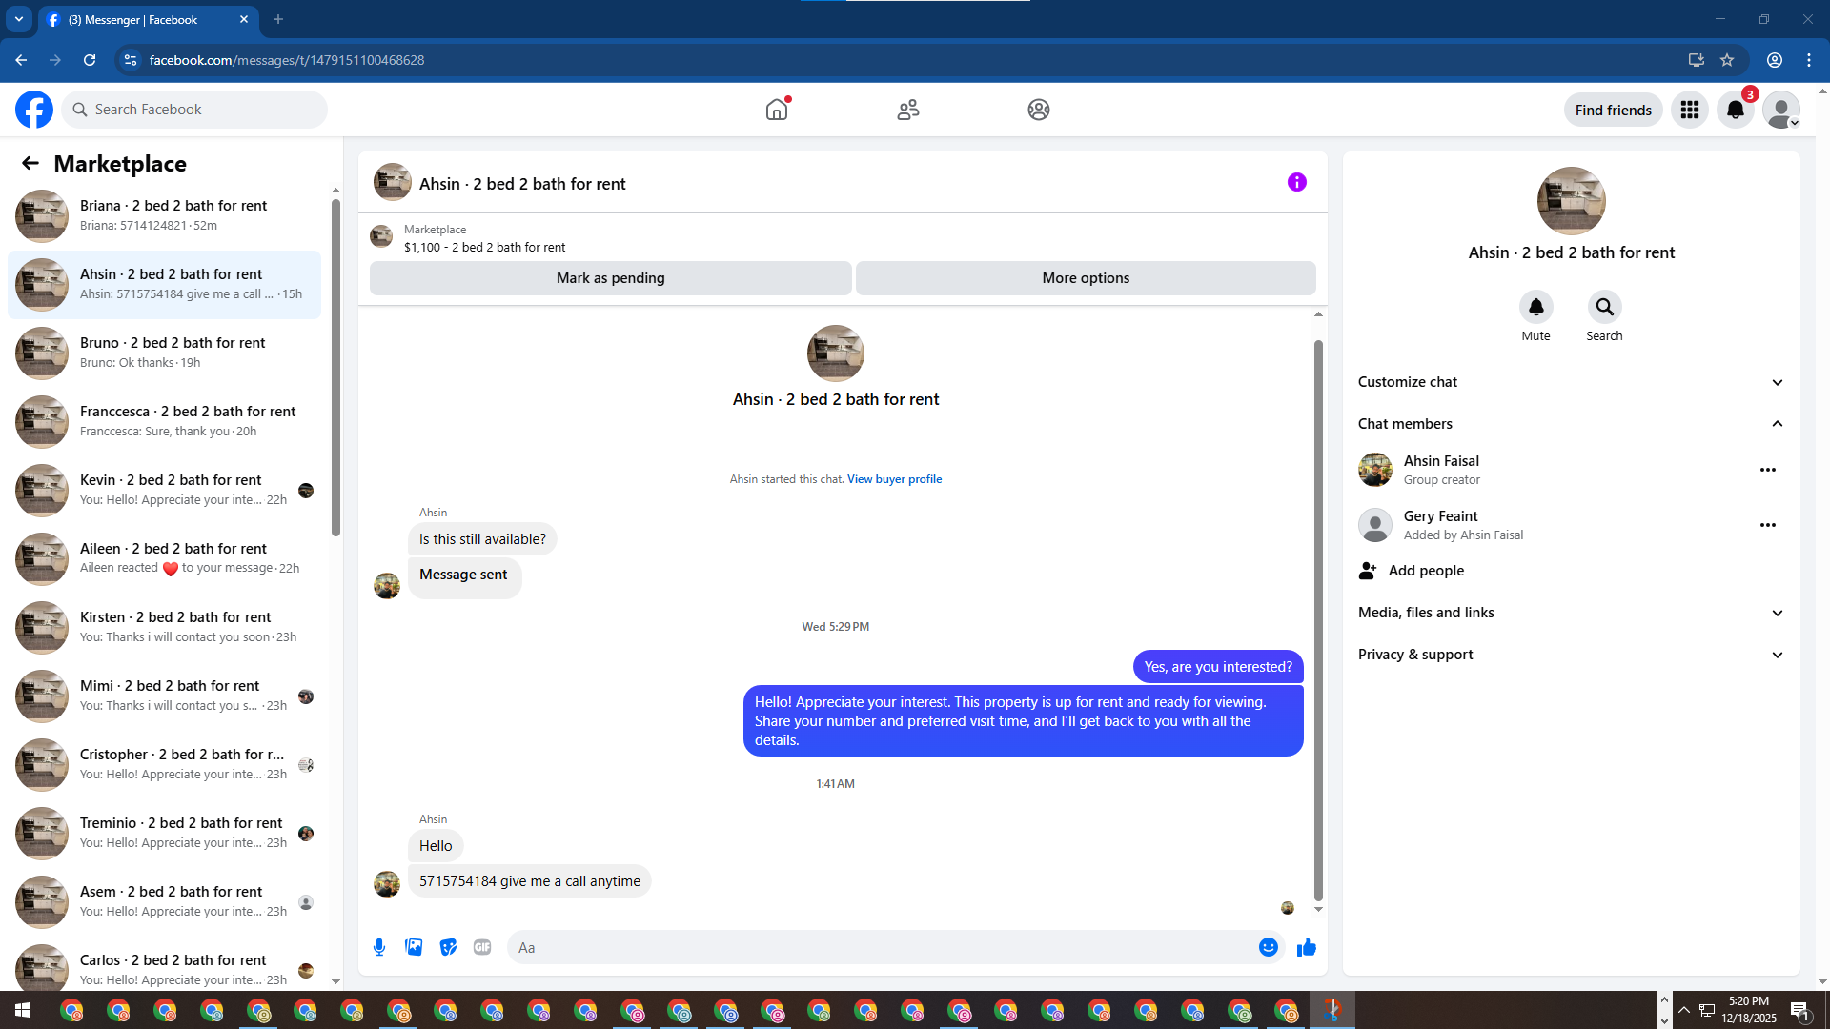Open a new browser tab
Screen dimensions: 1830x1029
(278, 19)
